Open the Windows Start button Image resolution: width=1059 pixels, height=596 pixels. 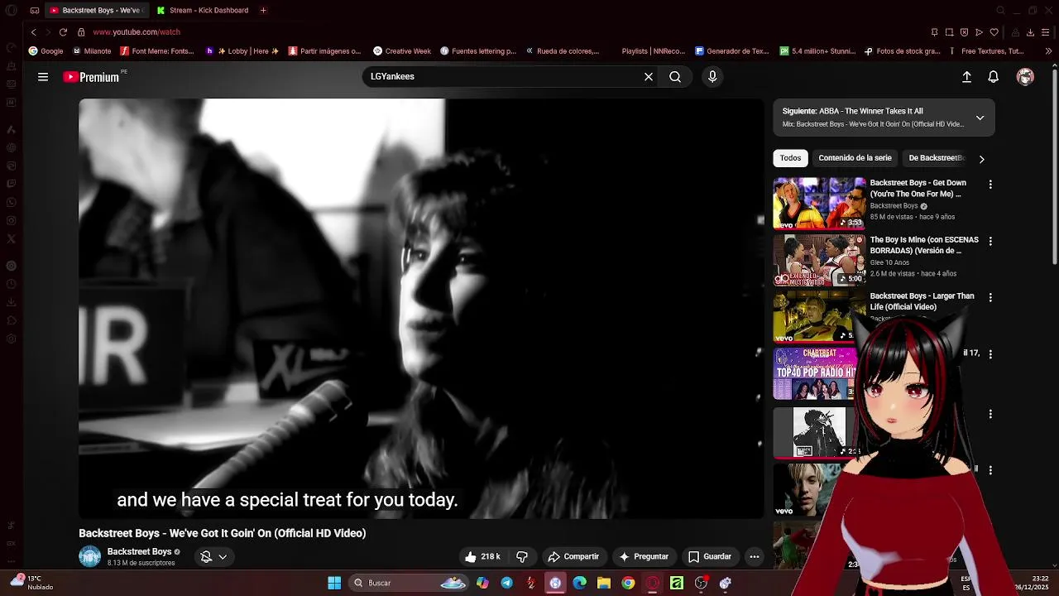click(334, 583)
